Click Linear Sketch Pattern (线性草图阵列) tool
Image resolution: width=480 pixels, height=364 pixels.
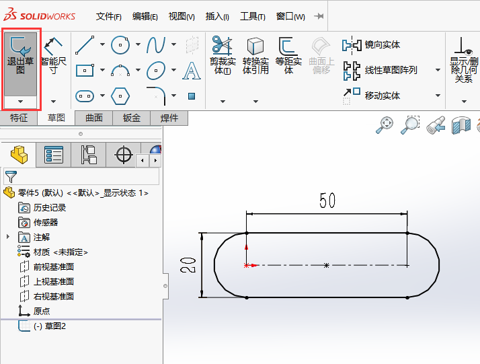pyautogui.click(x=380, y=71)
